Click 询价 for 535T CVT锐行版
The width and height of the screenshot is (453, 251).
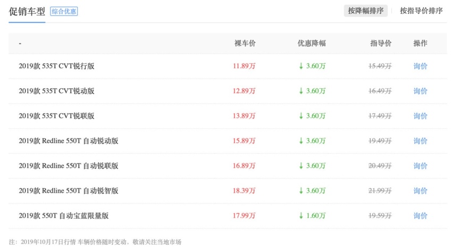click(x=420, y=66)
